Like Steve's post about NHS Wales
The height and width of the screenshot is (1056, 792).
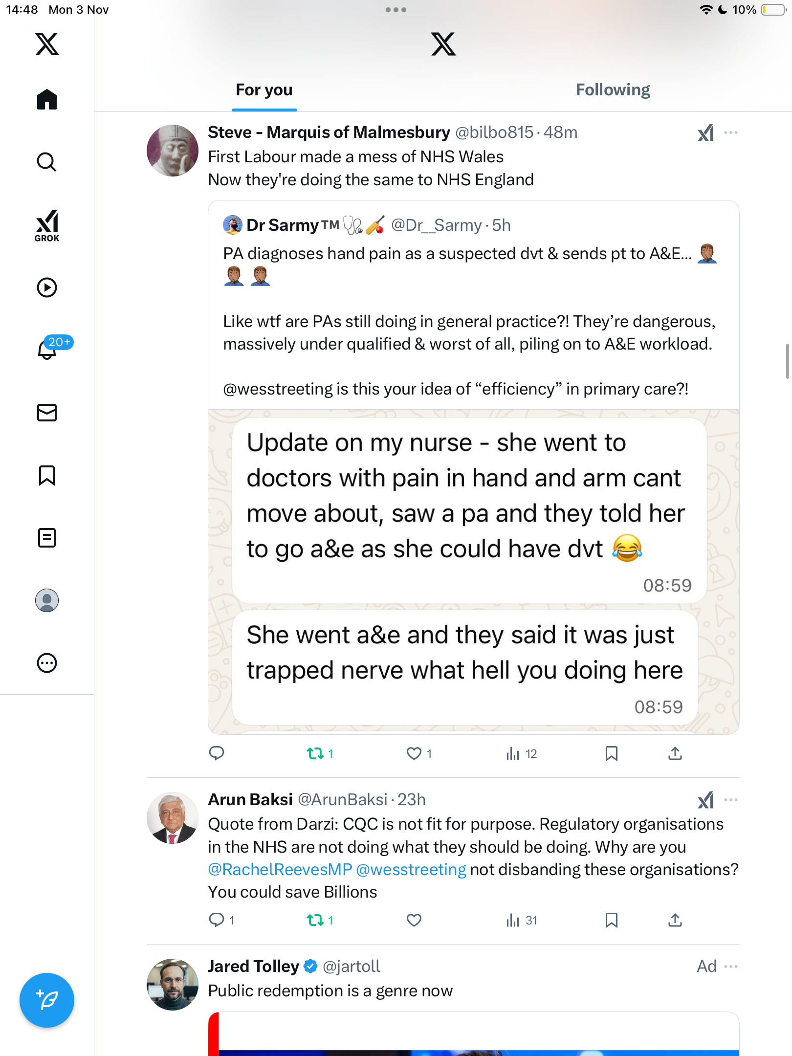pos(414,753)
